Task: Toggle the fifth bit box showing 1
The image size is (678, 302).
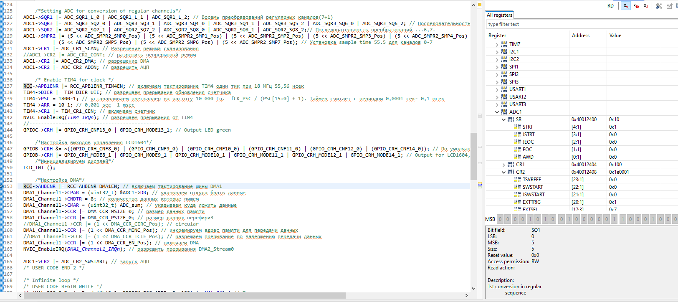Action: click(530, 219)
